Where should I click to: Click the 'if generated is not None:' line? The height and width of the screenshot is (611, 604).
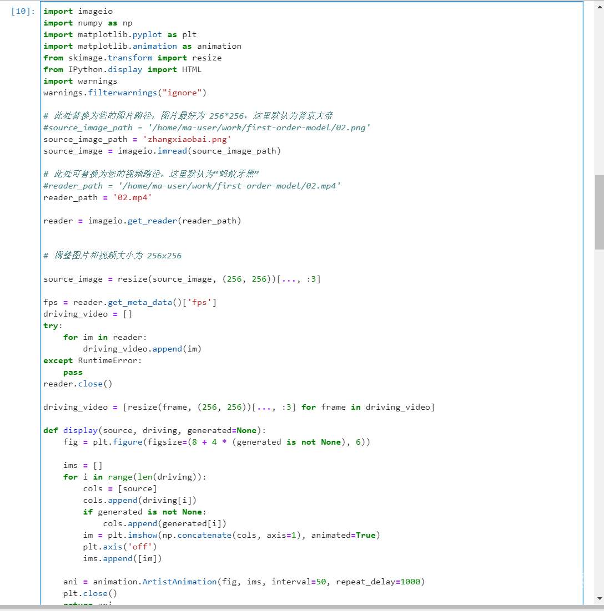pyautogui.click(x=144, y=512)
